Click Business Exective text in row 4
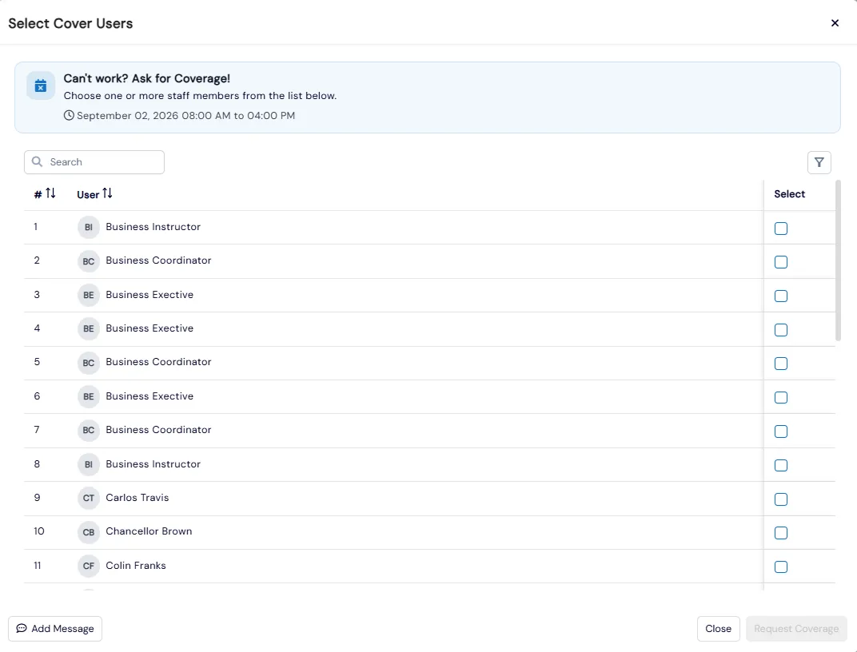This screenshot has height=652, width=857. click(x=149, y=328)
